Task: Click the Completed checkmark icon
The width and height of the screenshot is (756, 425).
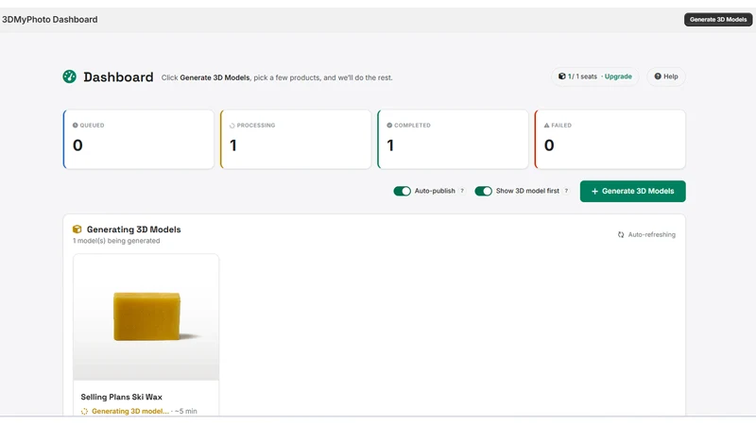Action: pos(389,126)
